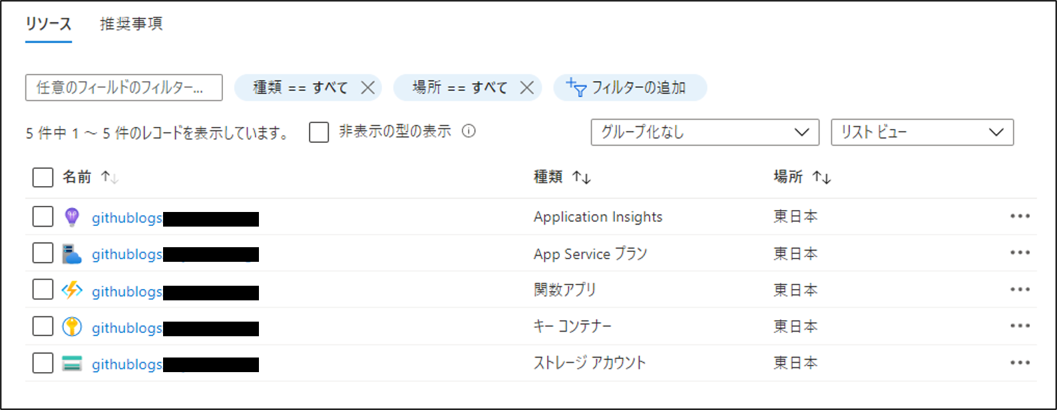
Task: Check the キー コンテナー row checkbox
Action: click(x=43, y=326)
